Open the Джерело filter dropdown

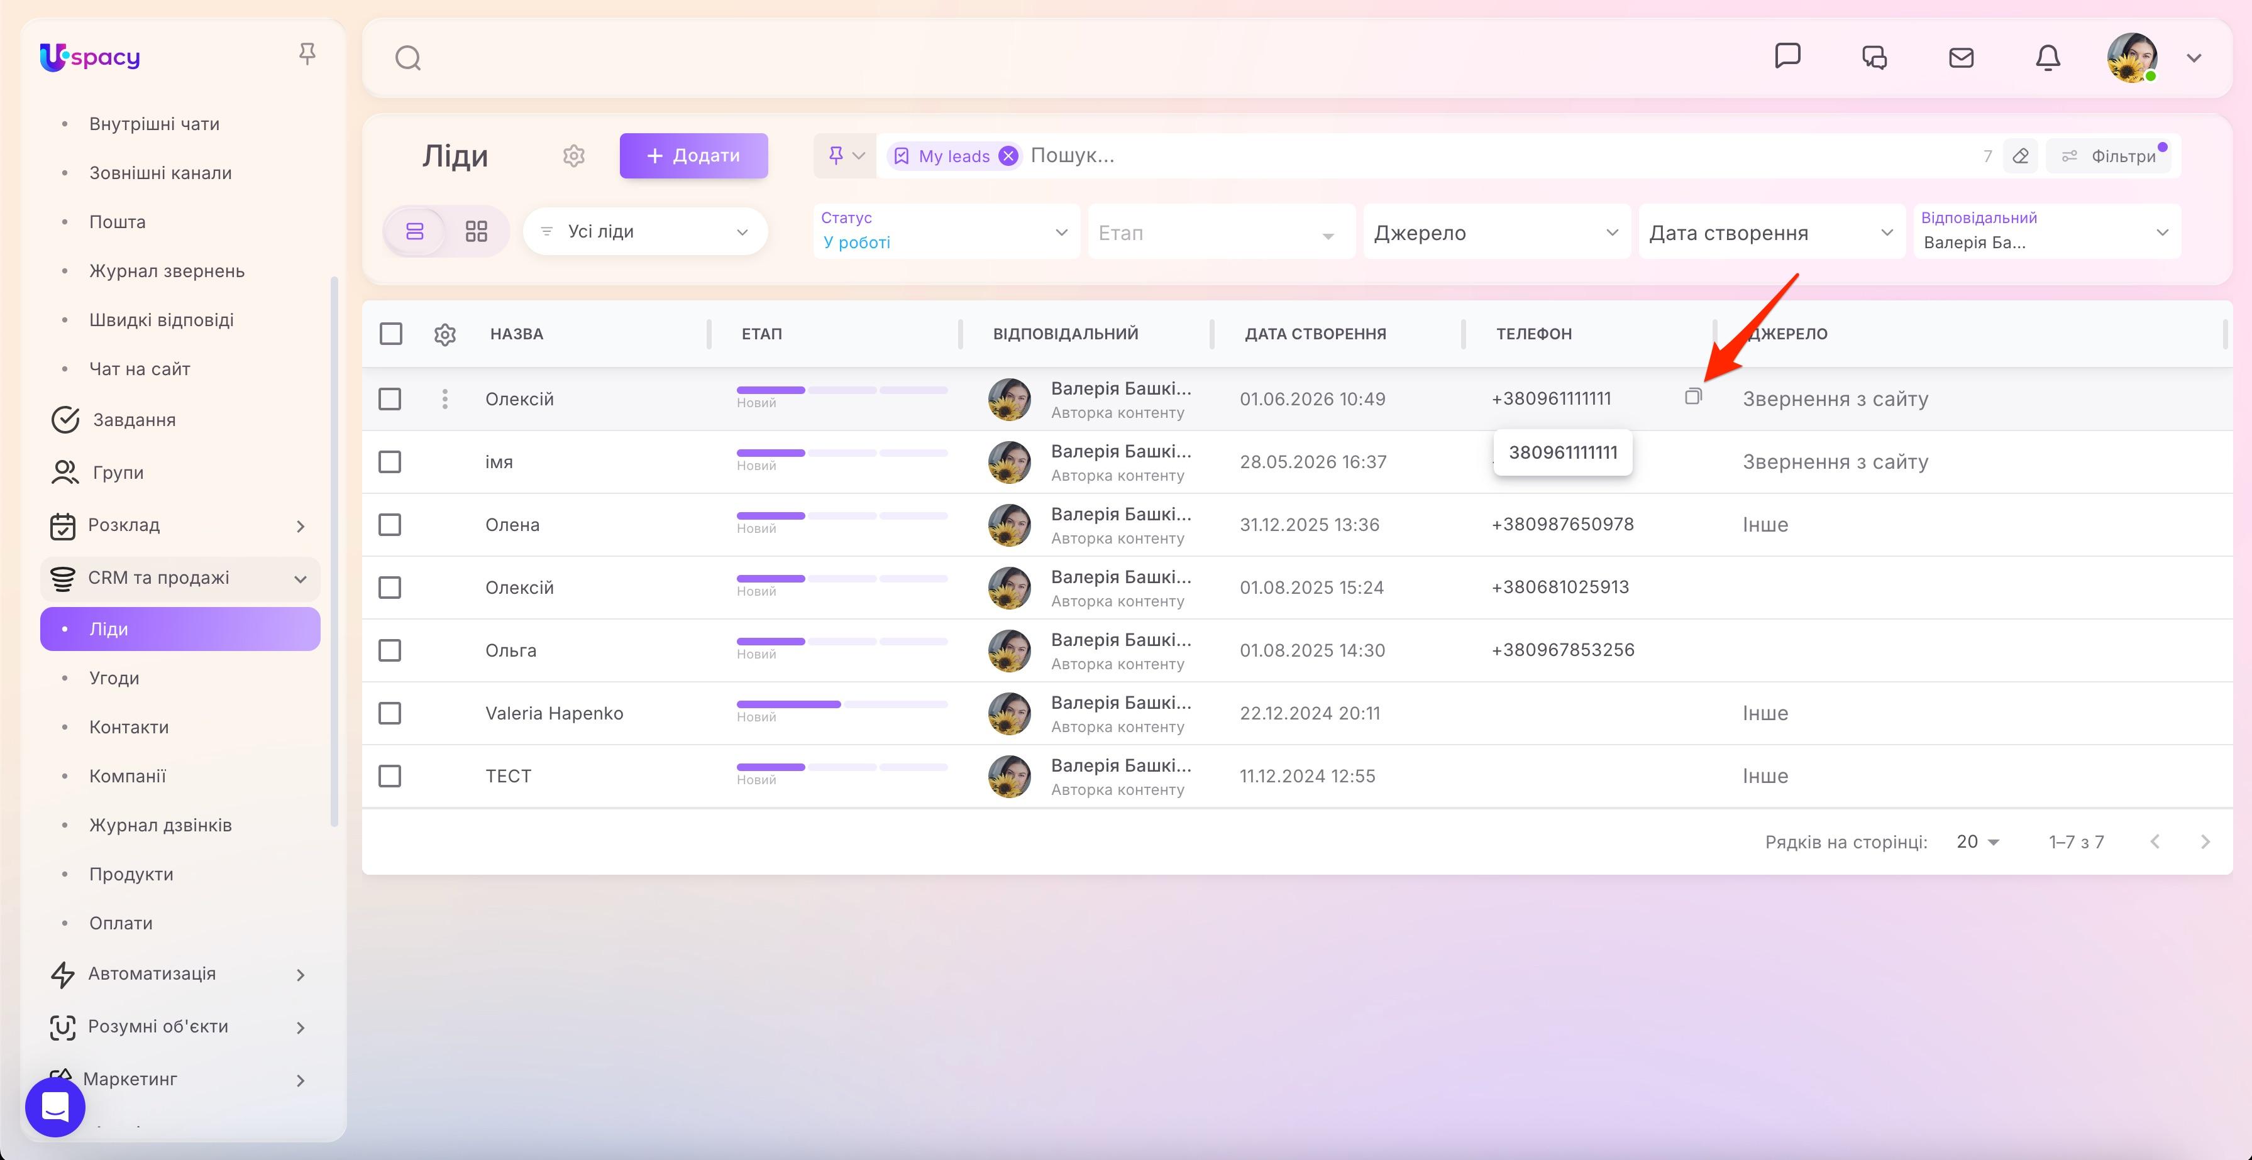(x=1497, y=233)
